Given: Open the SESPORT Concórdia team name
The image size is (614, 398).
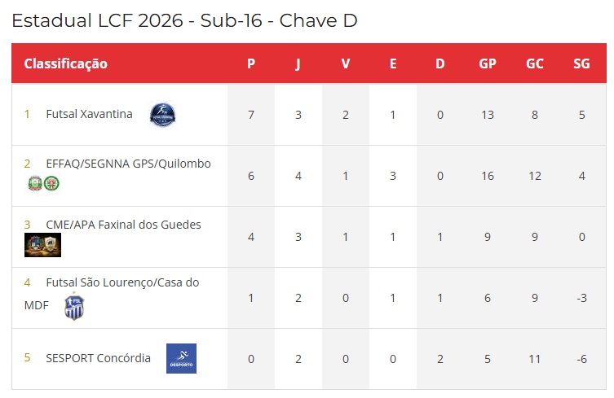Looking at the screenshot, I should click(x=99, y=358).
